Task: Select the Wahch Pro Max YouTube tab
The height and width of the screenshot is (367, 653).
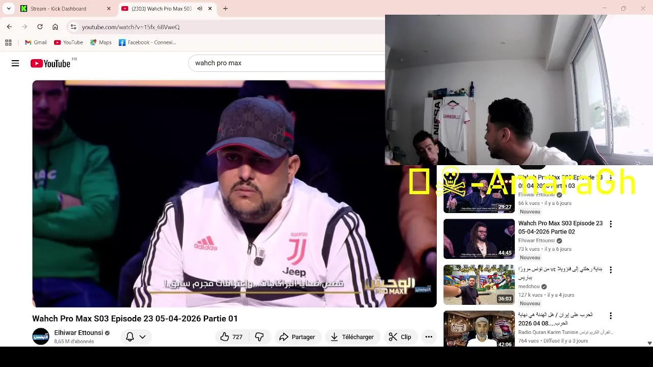Action: tap(161, 9)
